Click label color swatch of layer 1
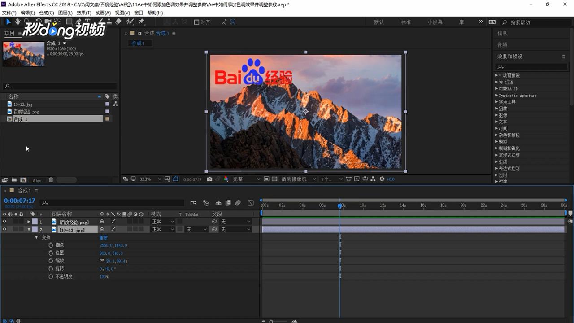The image size is (574, 323). click(x=35, y=222)
